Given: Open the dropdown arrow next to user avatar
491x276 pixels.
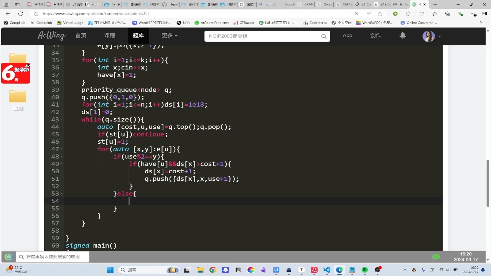Looking at the screenshot, I should tap(440, 36).
